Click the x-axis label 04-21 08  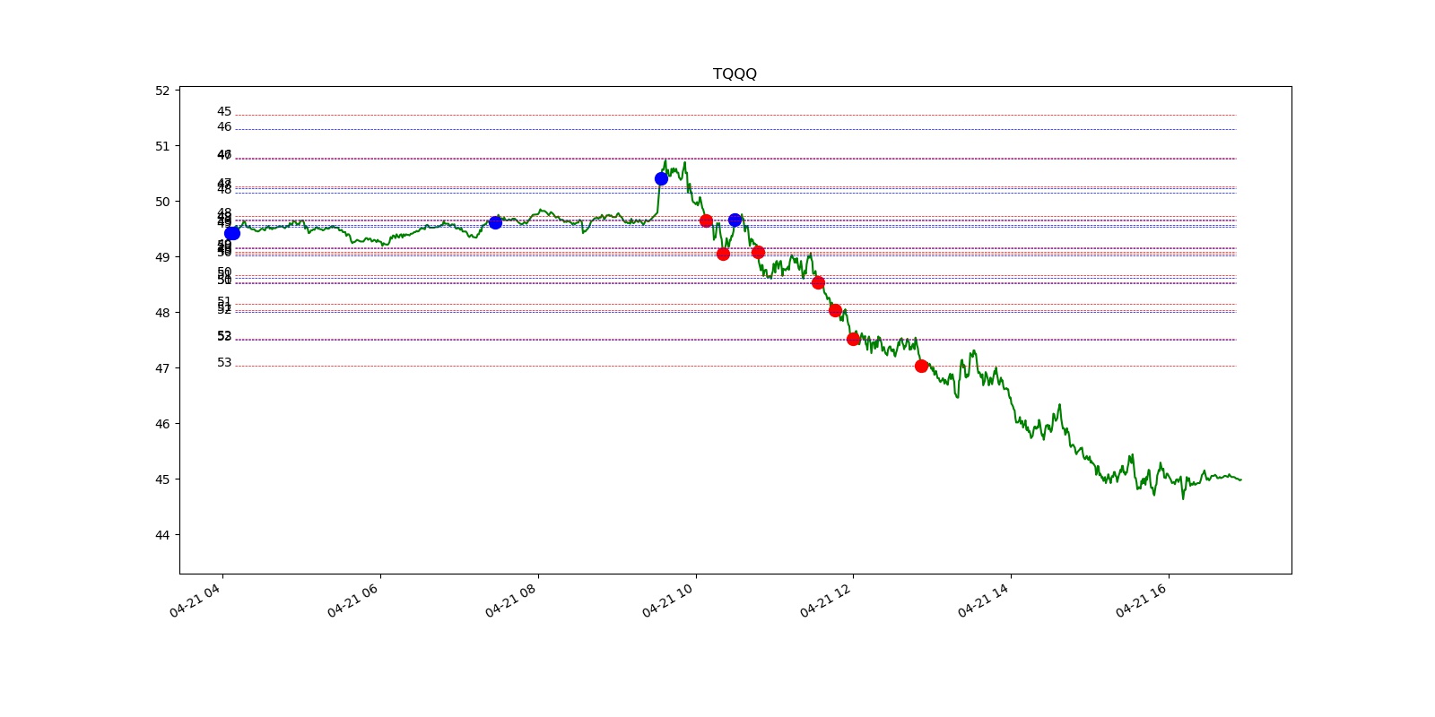[x=511, y=600]
